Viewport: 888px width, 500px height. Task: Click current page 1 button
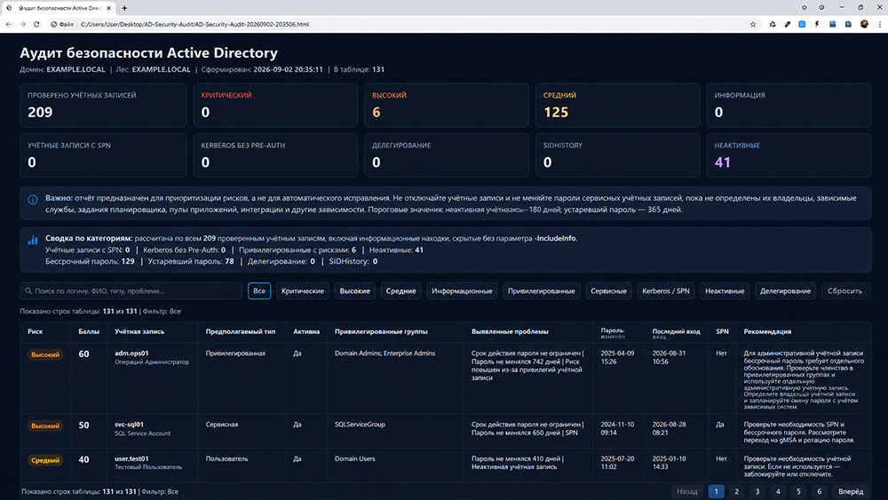tap(716, 491)
